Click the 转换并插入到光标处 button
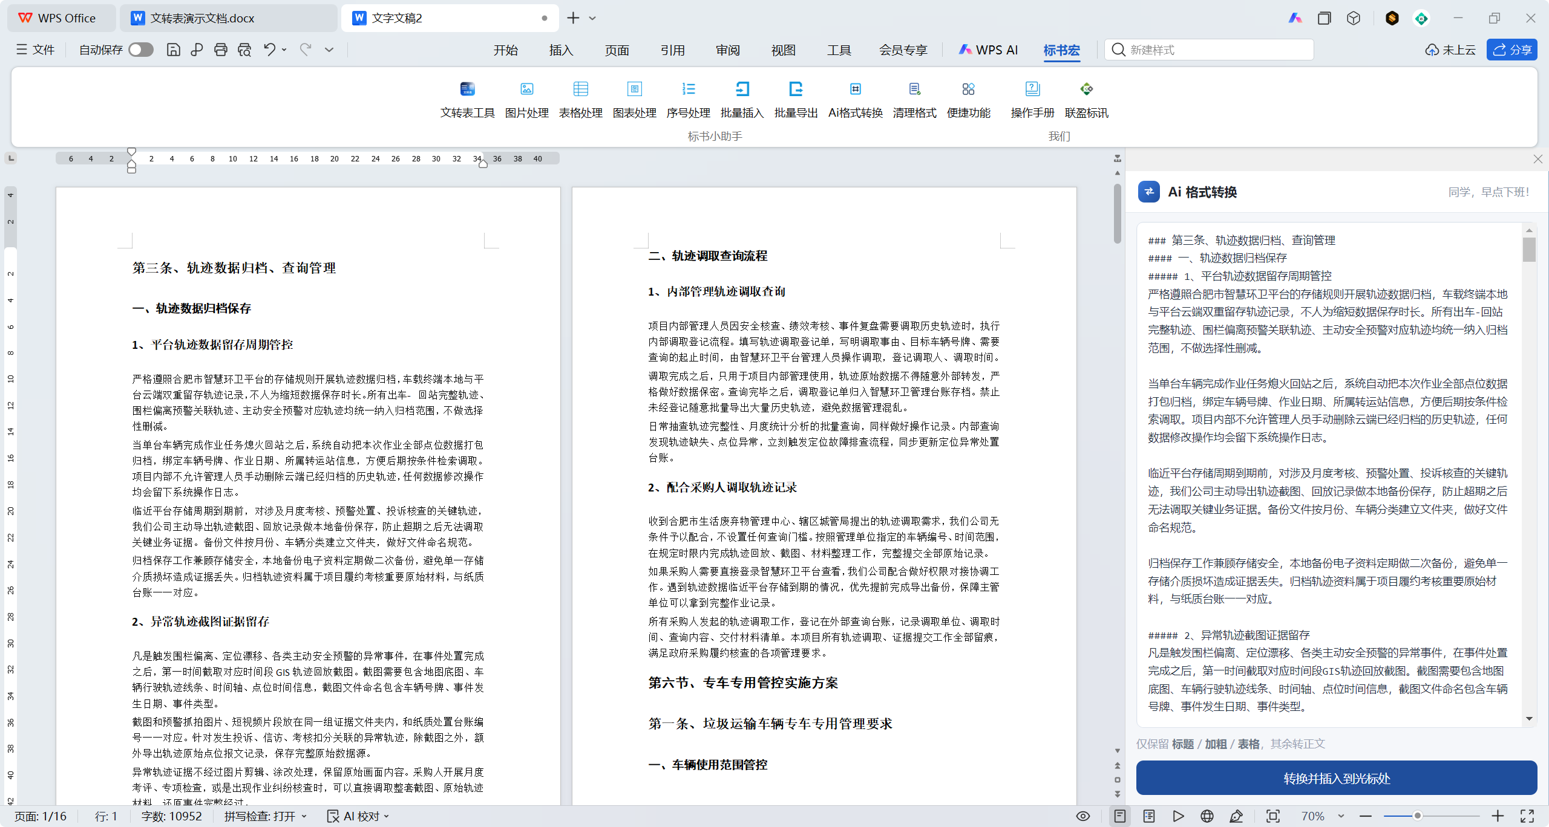Viewport: 1549px width, 827px height. [x=1336, y=778]
